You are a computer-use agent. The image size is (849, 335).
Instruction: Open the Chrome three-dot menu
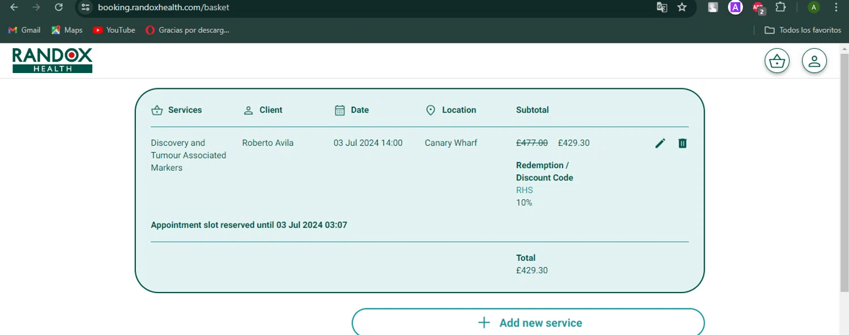(836, 7)
